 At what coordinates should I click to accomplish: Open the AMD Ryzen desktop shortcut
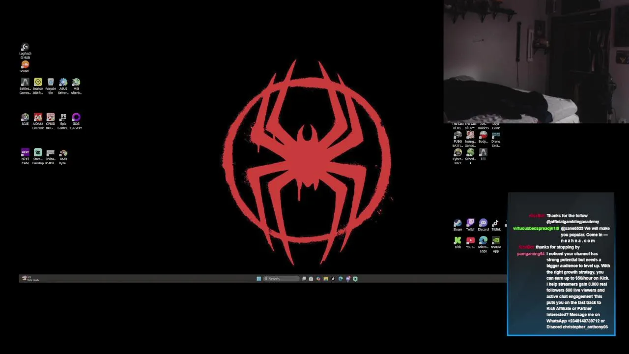pos(63,157)
